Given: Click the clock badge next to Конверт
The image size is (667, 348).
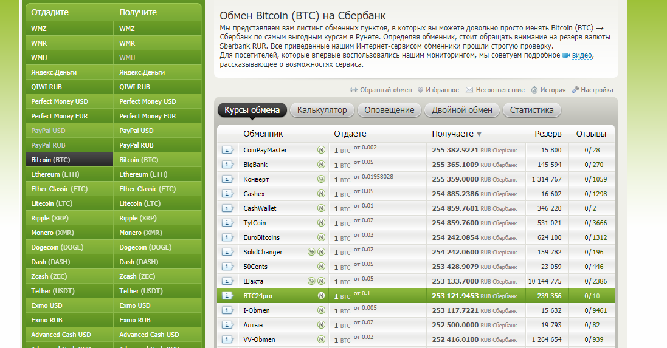Looking at the screenshot, I should click(321, 179).
